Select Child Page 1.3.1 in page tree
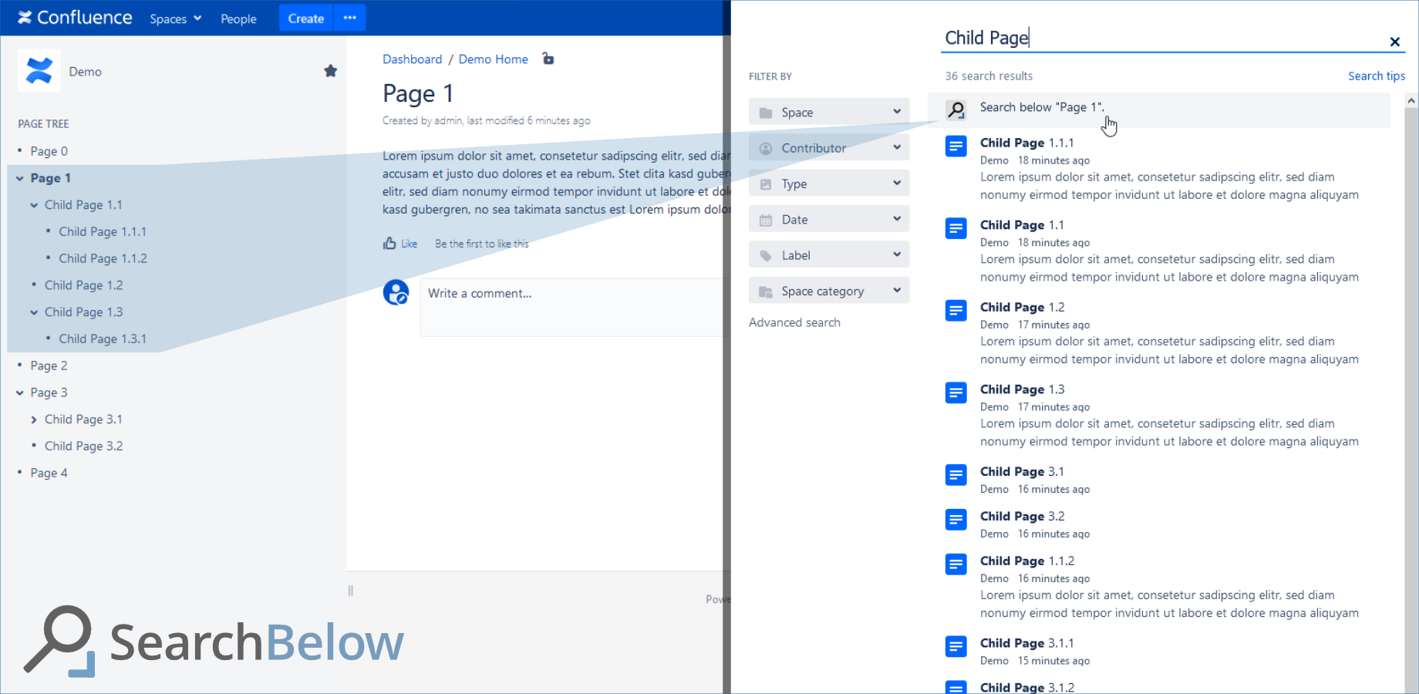The image size is (1419, 694). 103,339
